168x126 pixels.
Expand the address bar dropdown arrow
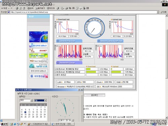[158, 12]
